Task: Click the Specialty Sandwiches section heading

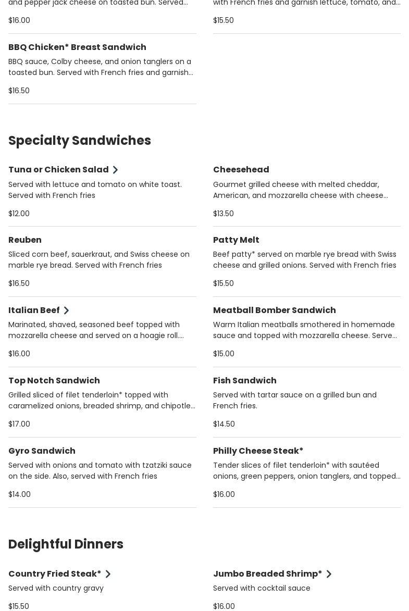Action: click(80, 141)
